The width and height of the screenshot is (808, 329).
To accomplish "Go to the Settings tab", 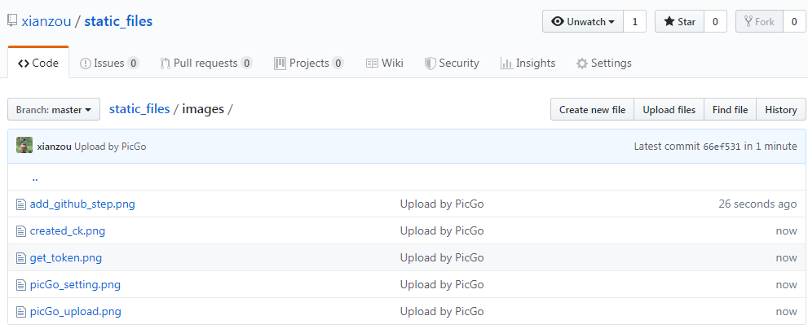I will click(603, 63).
